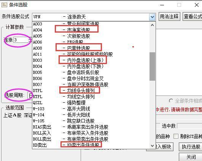Select A003 营业利润率选股 entry
Screen dimensions: 202x161
click(91, 24)
